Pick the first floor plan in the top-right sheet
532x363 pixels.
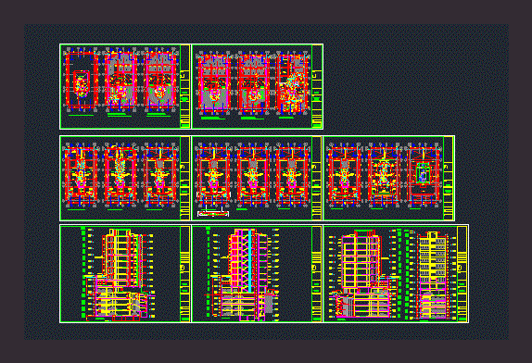coord(214,83)
